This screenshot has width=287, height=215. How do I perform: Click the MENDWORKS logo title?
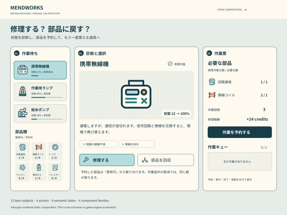27,8
